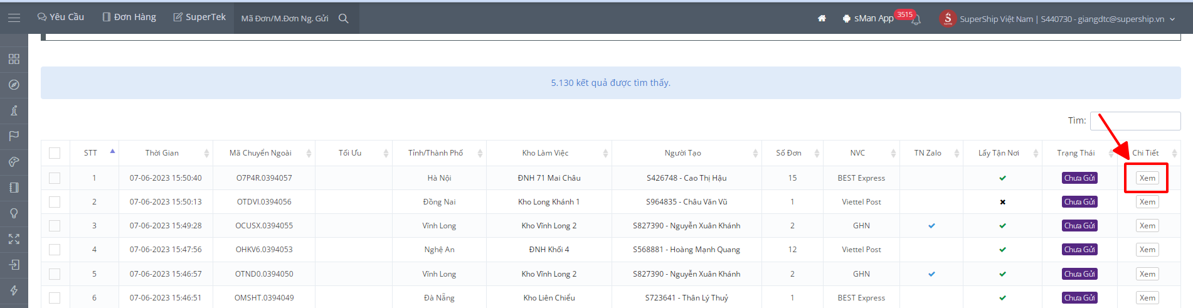Tick the select-all header checkbox
This screenshot has width=1193, height=308.
[55, 153]
